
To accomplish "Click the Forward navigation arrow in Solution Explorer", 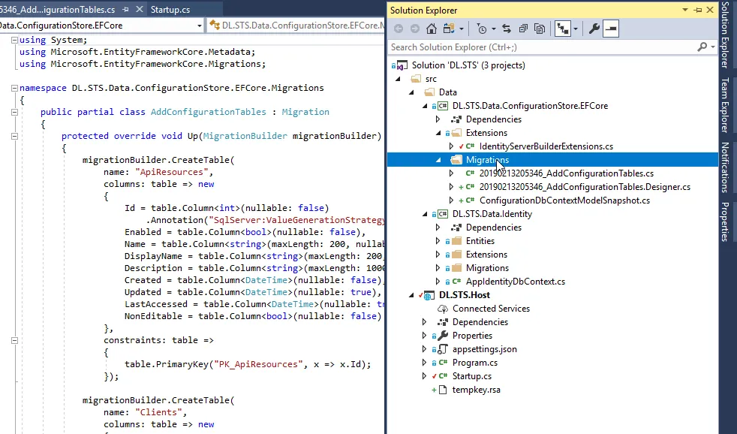I will (x=414, y=29).
